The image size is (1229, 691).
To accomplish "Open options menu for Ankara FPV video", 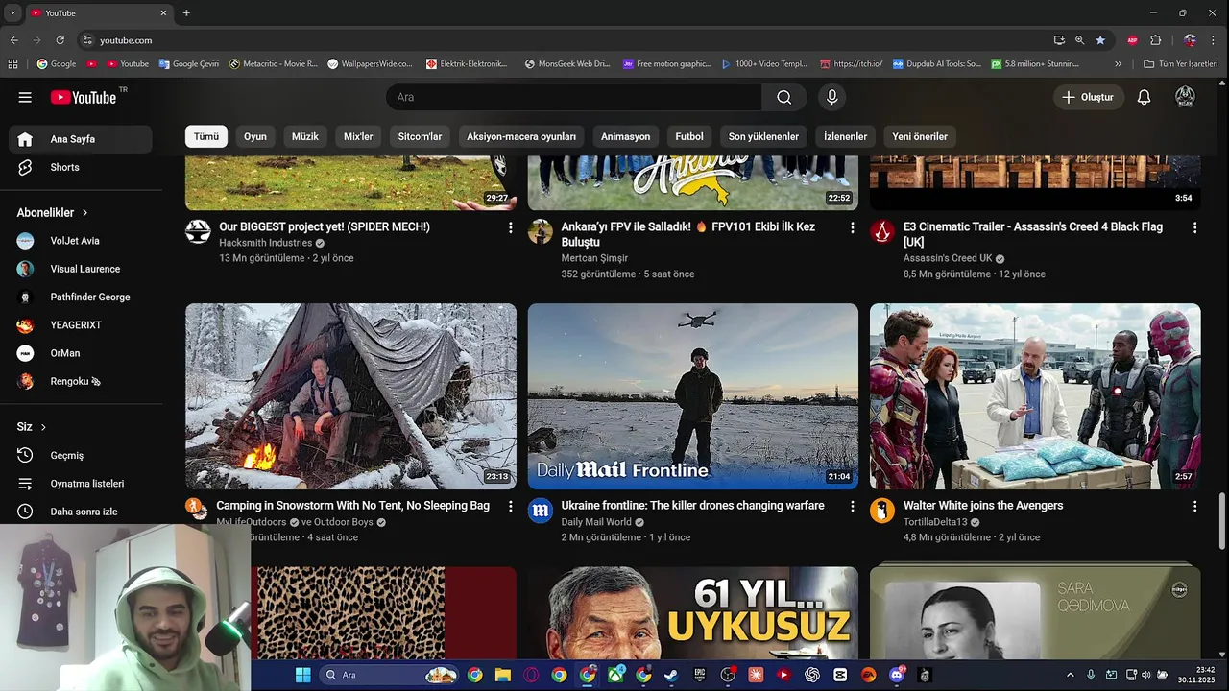I will coord(852,227).
